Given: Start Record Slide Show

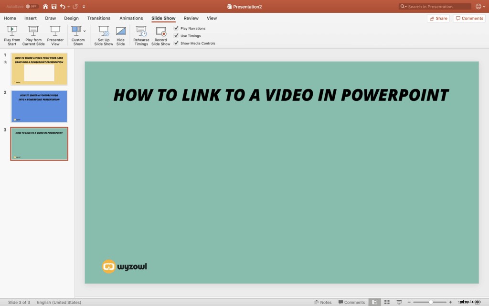Looking at the screenshot, I should pyautogui.click(x=161, y=34).
